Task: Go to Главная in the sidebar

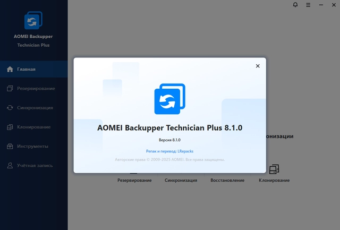Action: pos(34,69)
